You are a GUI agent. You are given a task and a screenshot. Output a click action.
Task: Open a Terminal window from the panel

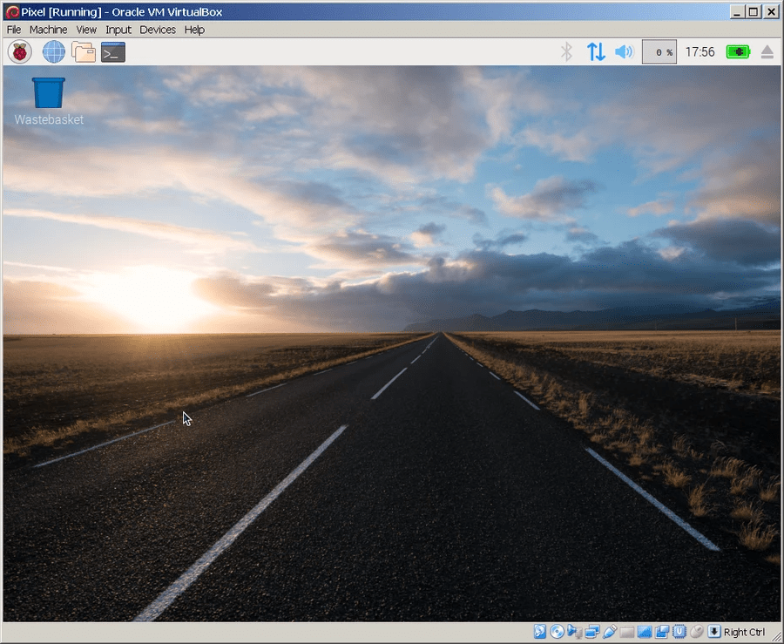113,51
